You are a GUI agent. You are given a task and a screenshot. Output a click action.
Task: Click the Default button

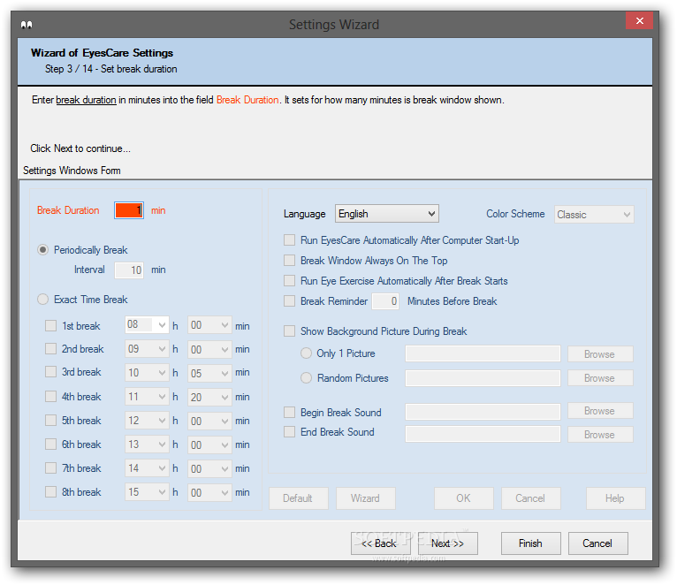pyautogui.click(x=299, y=498)
